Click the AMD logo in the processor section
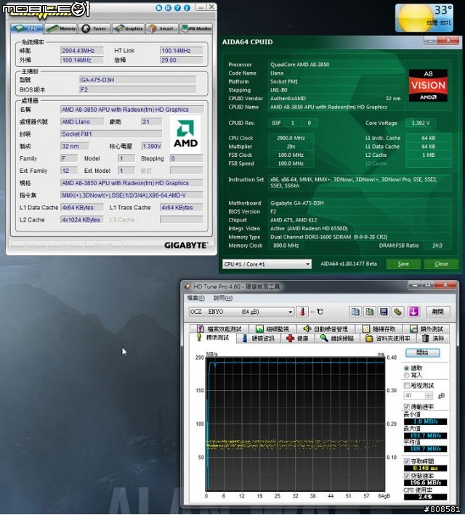Image resolution: width=465 pixels, height=515 pixels. point(186,134)
